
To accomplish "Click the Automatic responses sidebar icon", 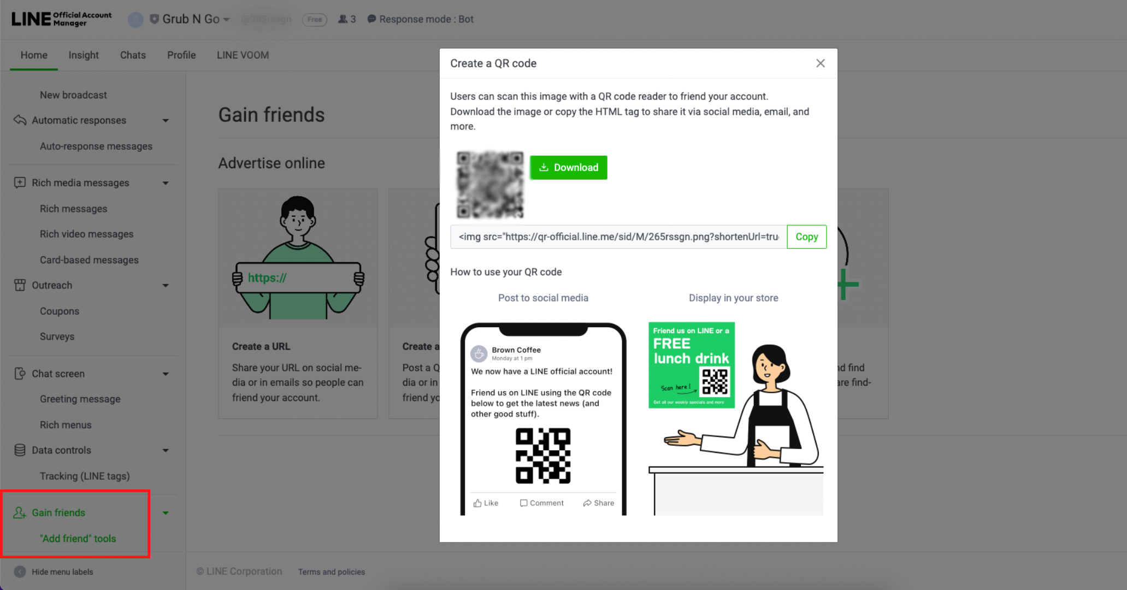I will tap(20, 120).
